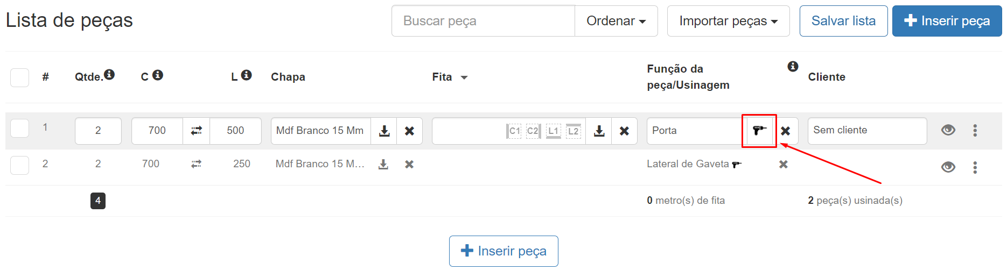Screen dimensions: 1007x270
Task: Open machining drill icon for Porta row
Action: 759,131
